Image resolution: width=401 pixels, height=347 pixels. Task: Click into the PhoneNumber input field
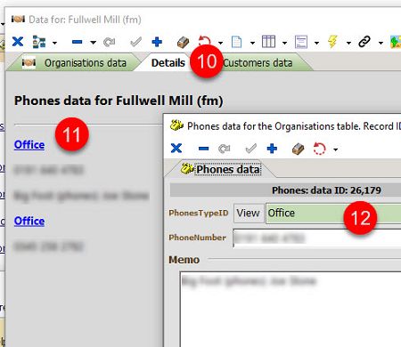[x=317, y=238]
